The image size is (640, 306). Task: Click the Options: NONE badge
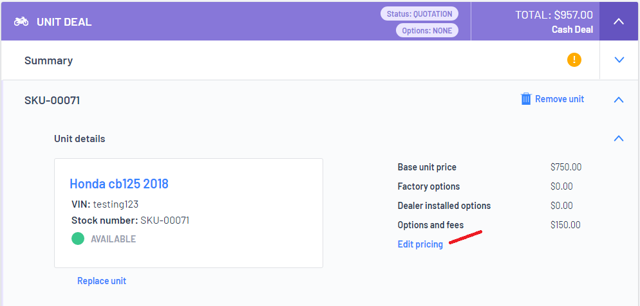click(427, 31)
